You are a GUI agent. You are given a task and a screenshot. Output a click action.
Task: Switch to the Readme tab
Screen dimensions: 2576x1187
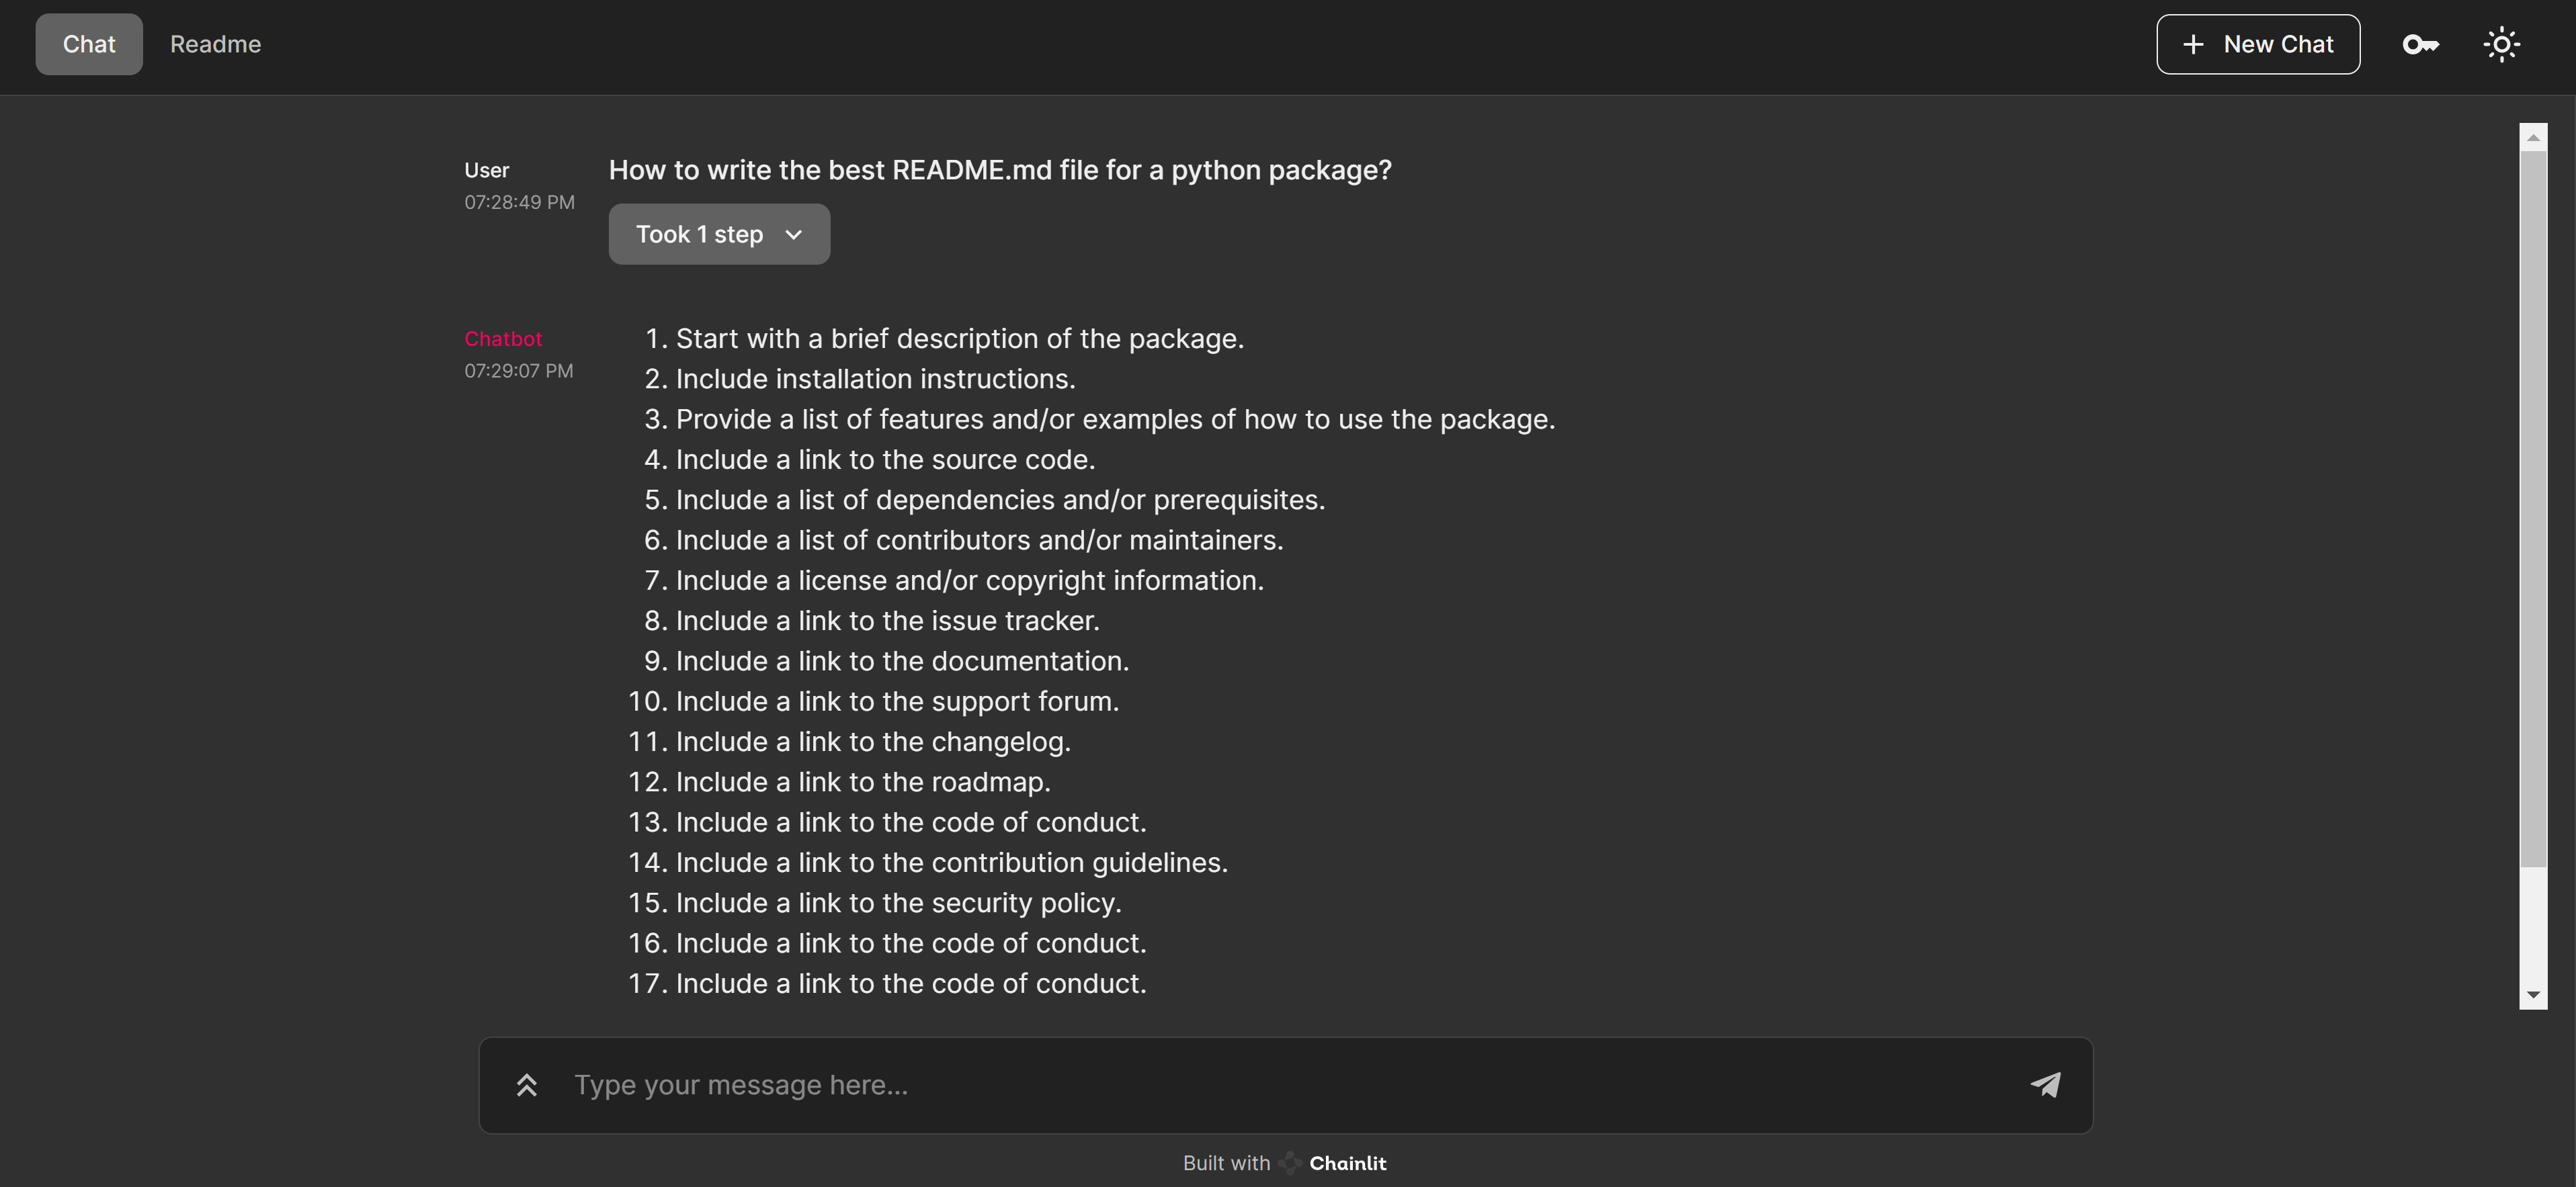click(x=215, y=44)
